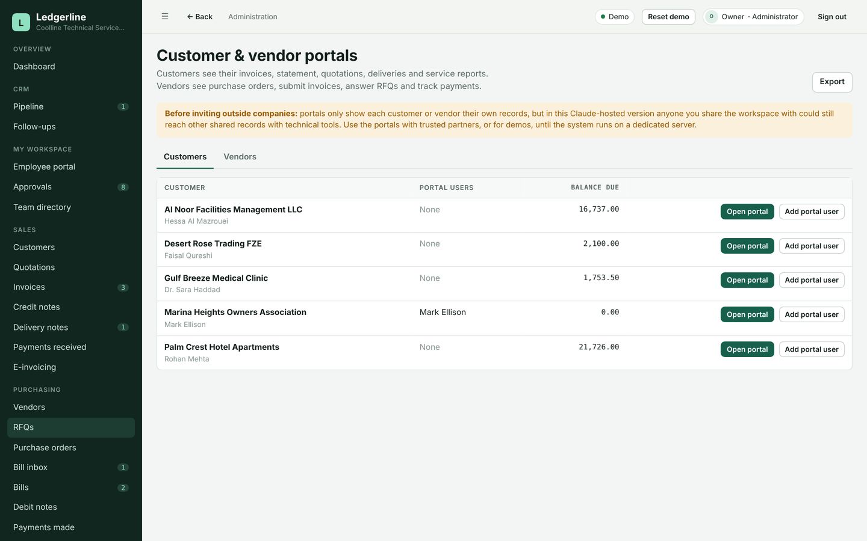The image size is (867, 541).
Task: Click the Demo status badge
Action: coord(615,17)
